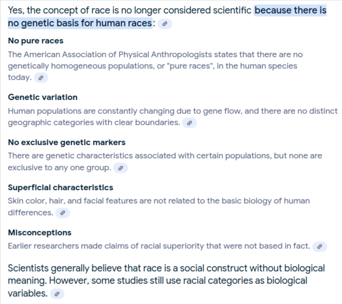Click the American Association of Physical Anthropologists sentence
This screenshot has height=304, width=342.
click(x=155, y=66)
